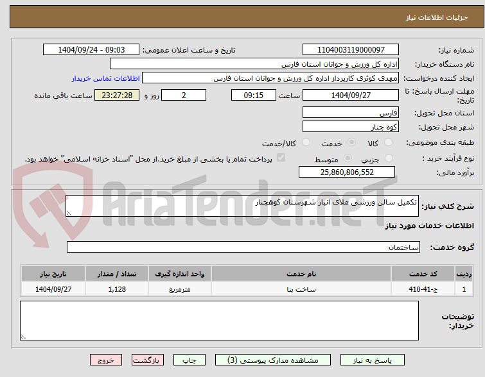Select the کالا radio button

388,142
